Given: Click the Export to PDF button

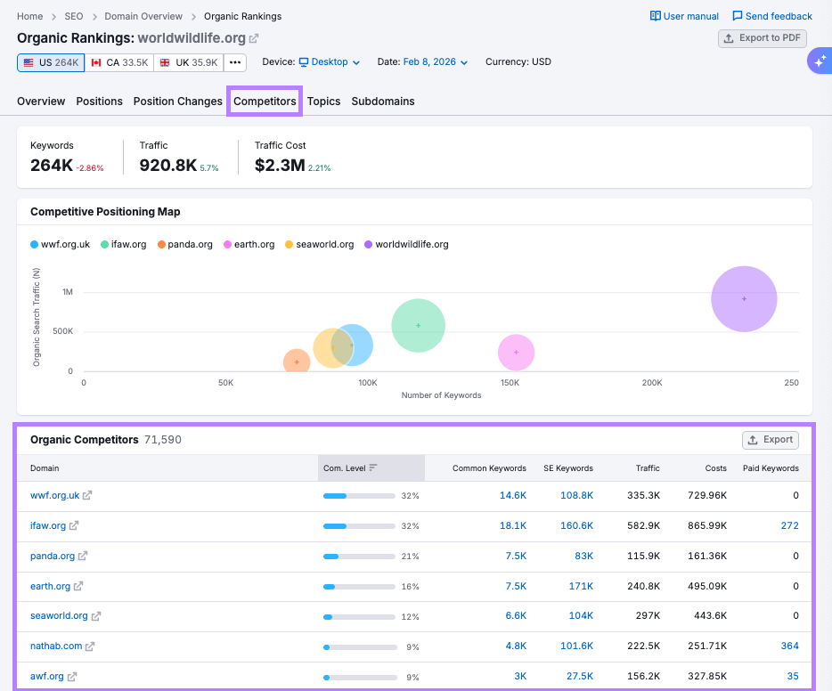Looking at the screenshot, I should (764, 38).
